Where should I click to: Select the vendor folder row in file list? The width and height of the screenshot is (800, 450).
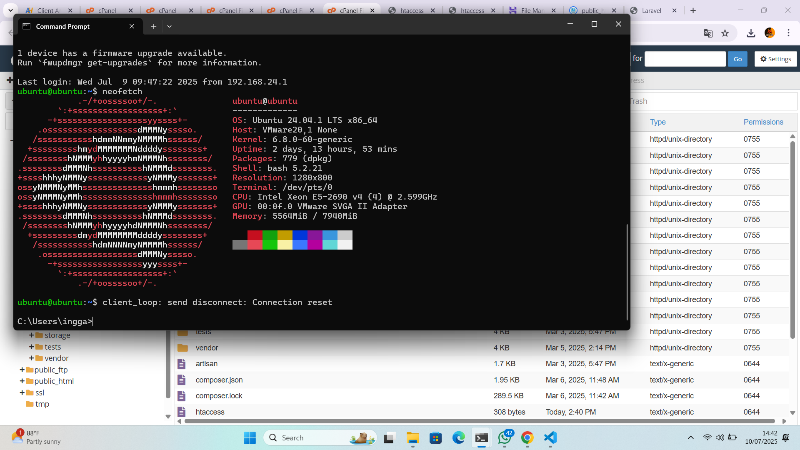tap(482, 348)
